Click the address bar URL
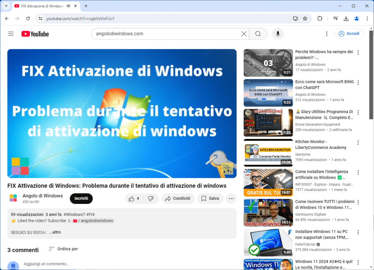The height and width of the screenshot is (270, 374). (x=80, y=19)
